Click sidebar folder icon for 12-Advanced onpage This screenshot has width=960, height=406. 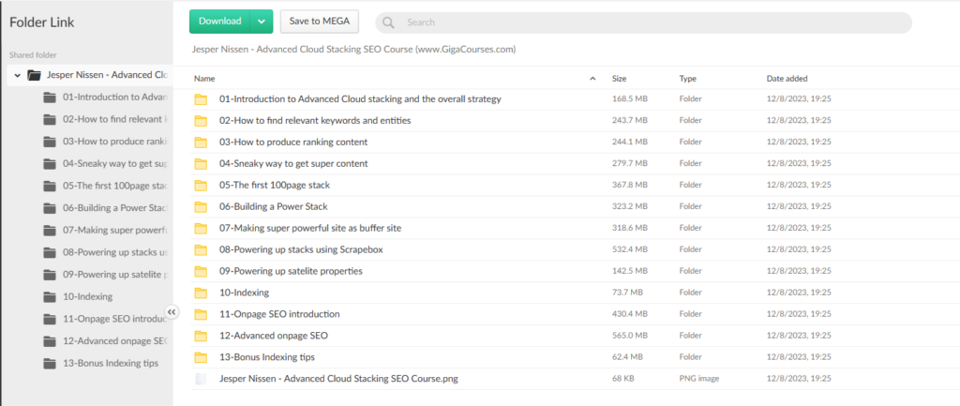tap(50, 341)
